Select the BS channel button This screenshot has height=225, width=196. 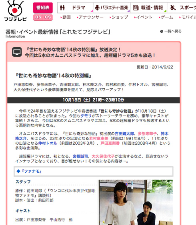[x=38, y=18]
